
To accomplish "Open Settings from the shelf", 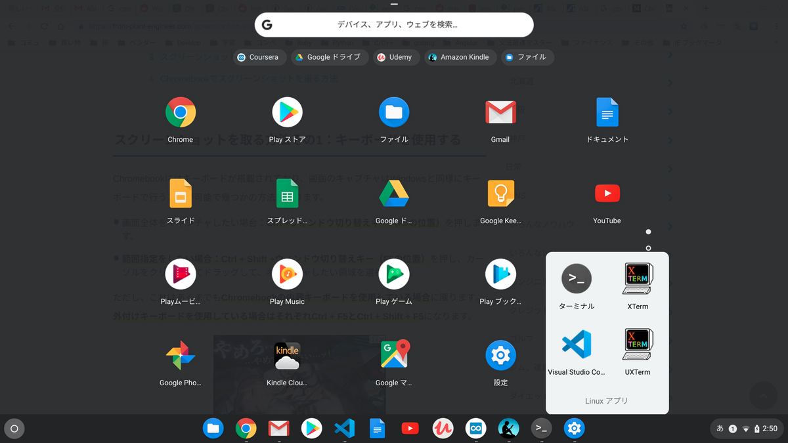I will pos(574,429).
